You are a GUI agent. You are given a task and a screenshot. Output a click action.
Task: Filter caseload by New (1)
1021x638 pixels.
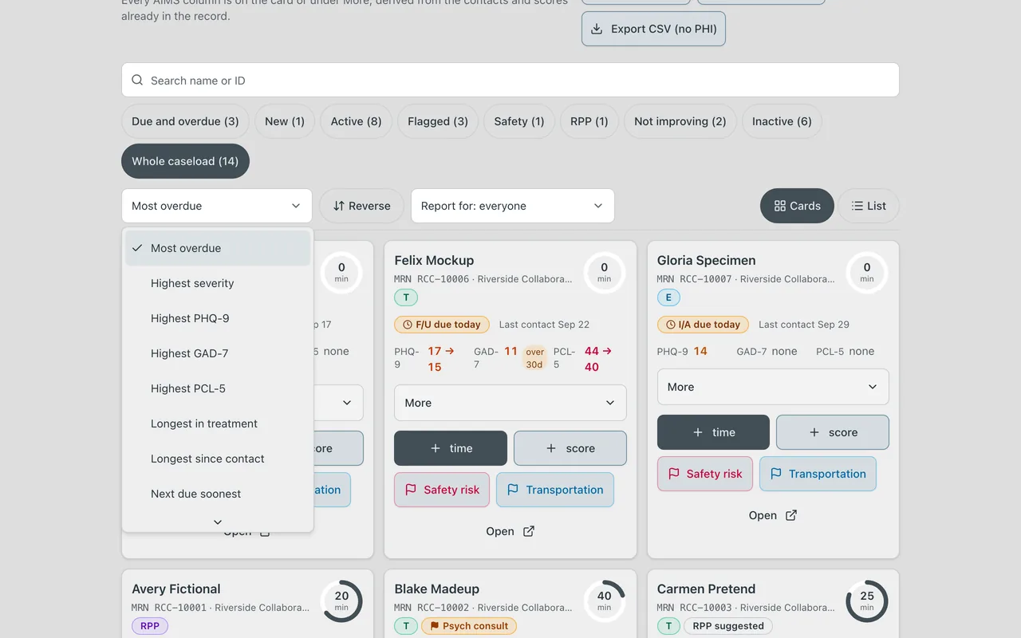(x=285, y=121)
